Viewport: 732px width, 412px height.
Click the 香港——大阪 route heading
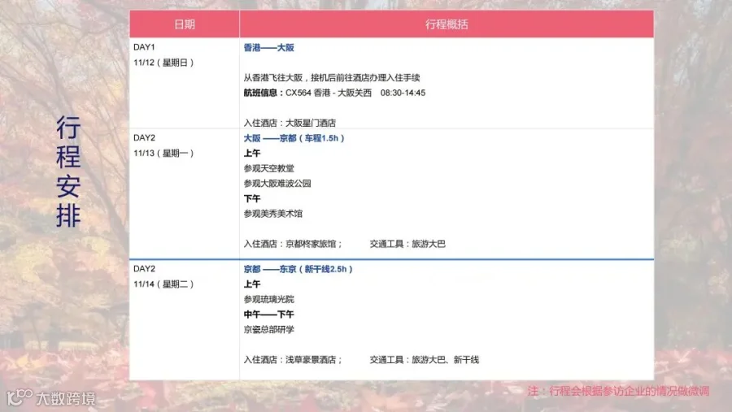pos(269,48)
